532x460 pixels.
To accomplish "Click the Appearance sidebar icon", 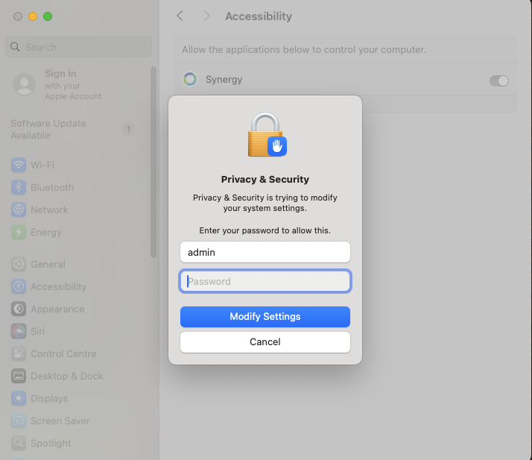I will (x=19, y=309).
